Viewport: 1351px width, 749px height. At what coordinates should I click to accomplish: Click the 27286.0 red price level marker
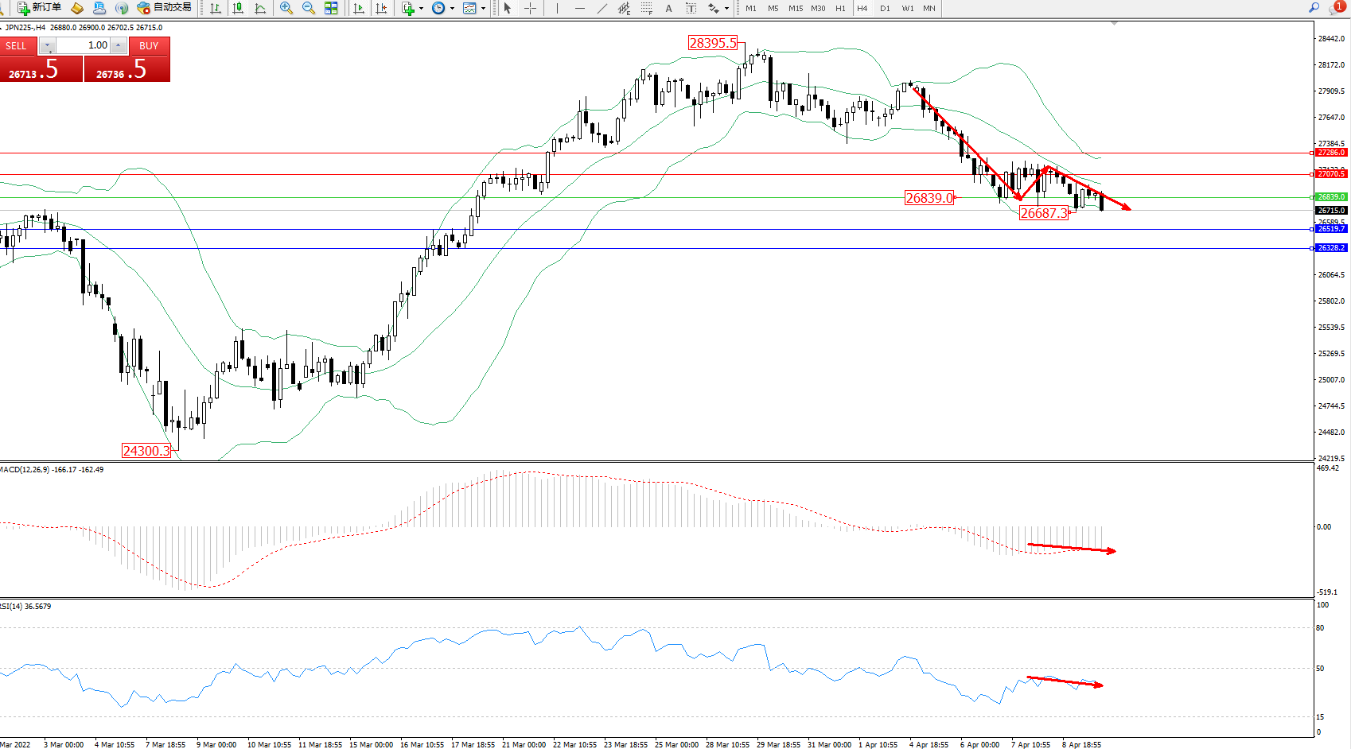coord(1330,153)
